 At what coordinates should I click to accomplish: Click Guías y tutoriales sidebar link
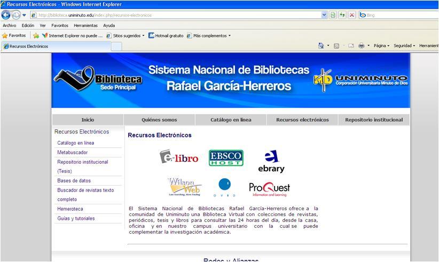pos(76,218)
